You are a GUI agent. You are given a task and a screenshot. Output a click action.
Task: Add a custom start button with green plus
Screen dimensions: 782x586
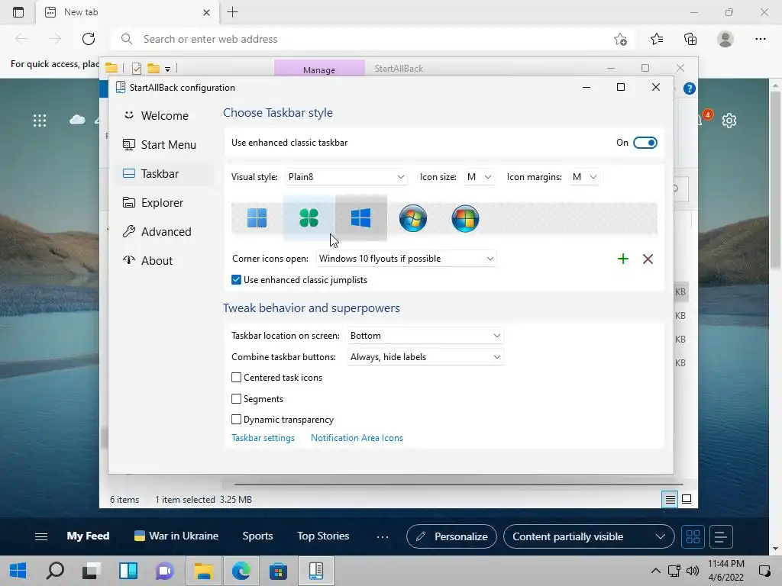[623, 259]
